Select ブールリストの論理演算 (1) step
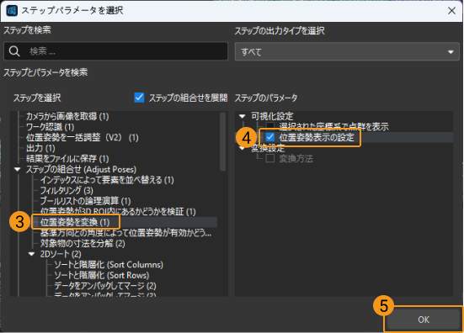The height and width of the screenshot is (333, 464). pyautogui.click(x=85, y=201)
